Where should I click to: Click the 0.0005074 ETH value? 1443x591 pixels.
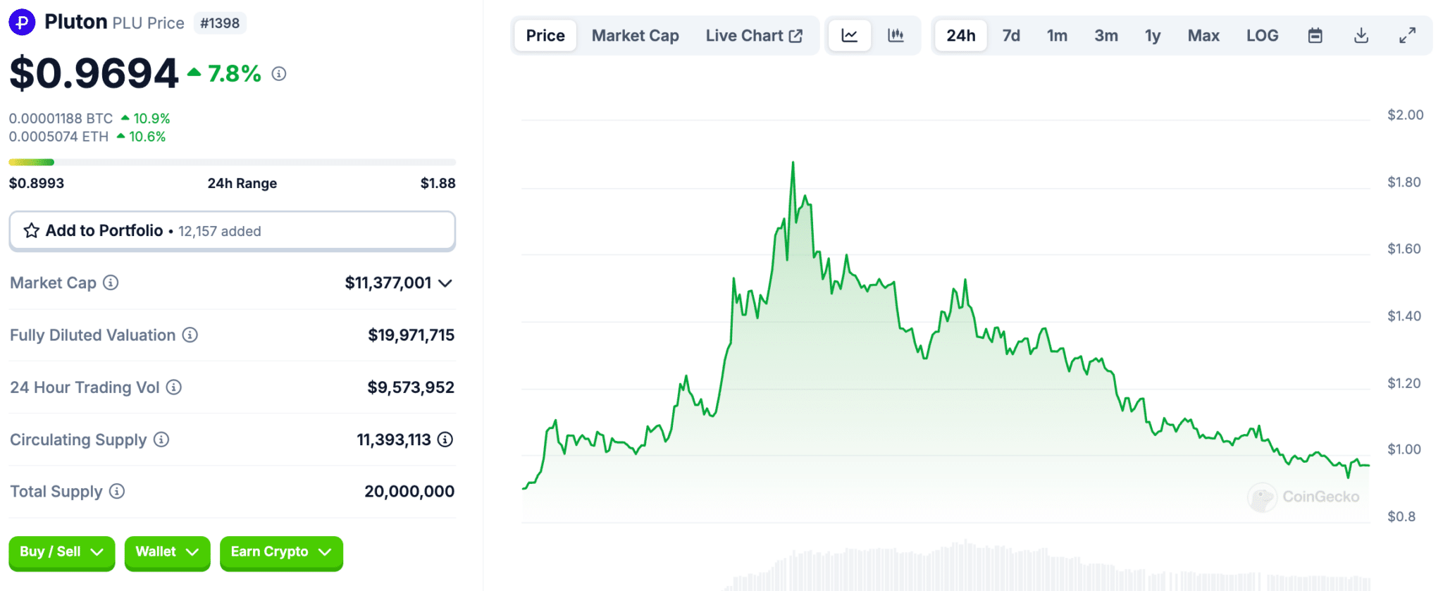pyautogui.click(x=58, y=137)
